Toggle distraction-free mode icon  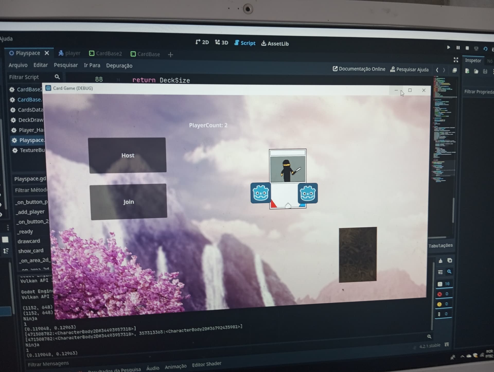click(x=456, y=60)
